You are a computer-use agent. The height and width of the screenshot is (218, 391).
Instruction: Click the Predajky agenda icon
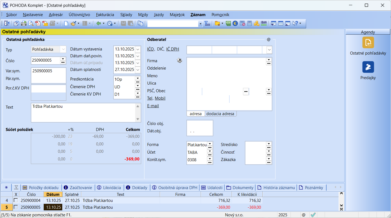368,67
